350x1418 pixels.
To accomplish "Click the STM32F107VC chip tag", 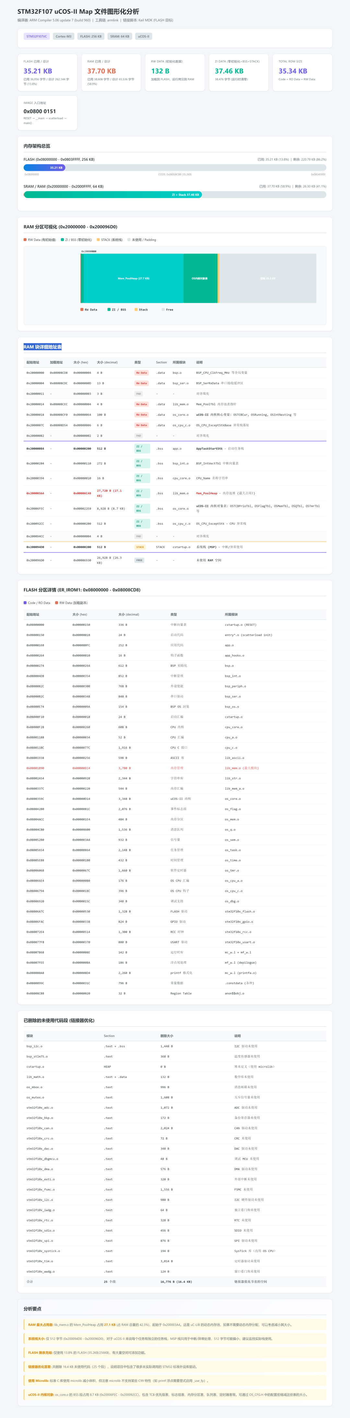I will (37, 36).
